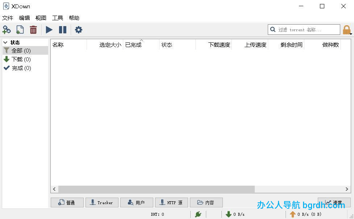Open the 工具 menu
Image resolution: width=354 pixels, height=219 pixels.
click(x=58, y=18)
